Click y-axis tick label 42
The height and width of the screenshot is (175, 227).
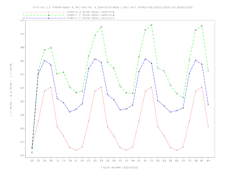click(x=22, y=21)
